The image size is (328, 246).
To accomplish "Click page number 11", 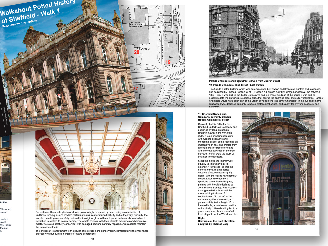I will [93, 239].
